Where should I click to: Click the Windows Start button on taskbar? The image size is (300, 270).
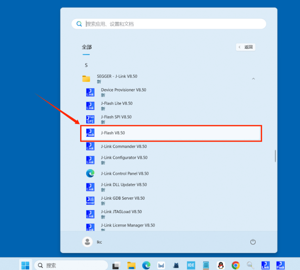coord(25,265)
